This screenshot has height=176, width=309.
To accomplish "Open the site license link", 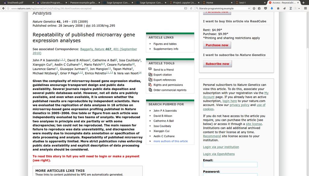I will 254,124.
